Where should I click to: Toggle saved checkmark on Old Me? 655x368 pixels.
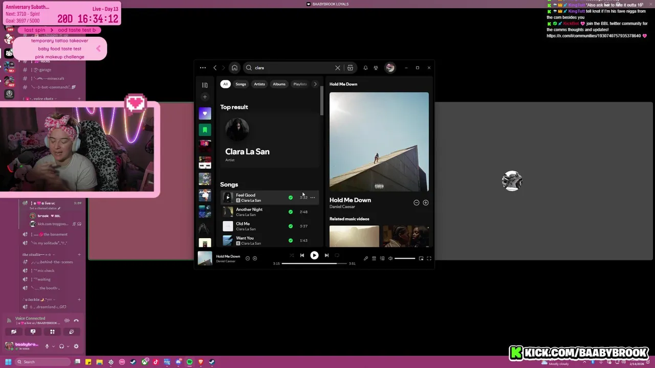[x=291, y=226]
